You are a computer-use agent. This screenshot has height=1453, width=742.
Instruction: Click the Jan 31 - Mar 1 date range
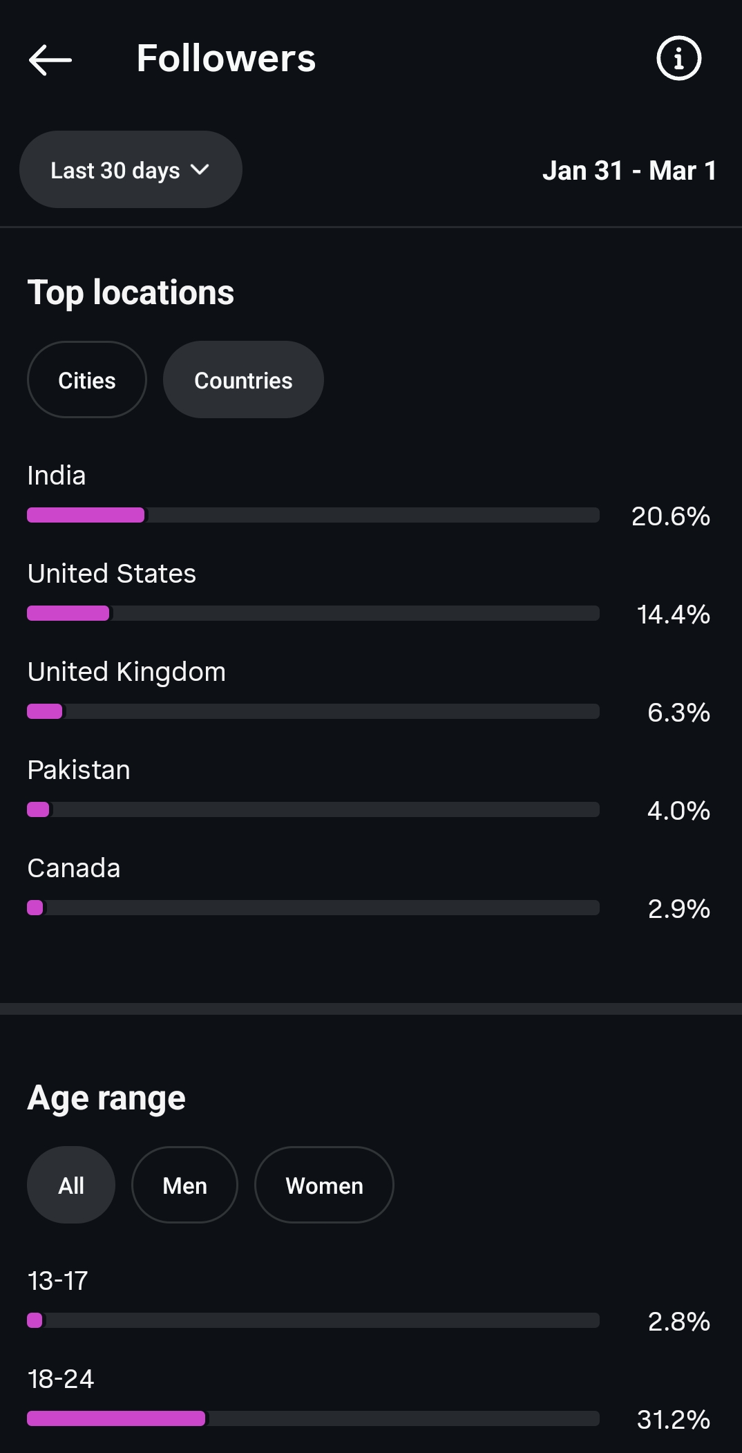tap(629, 171)
